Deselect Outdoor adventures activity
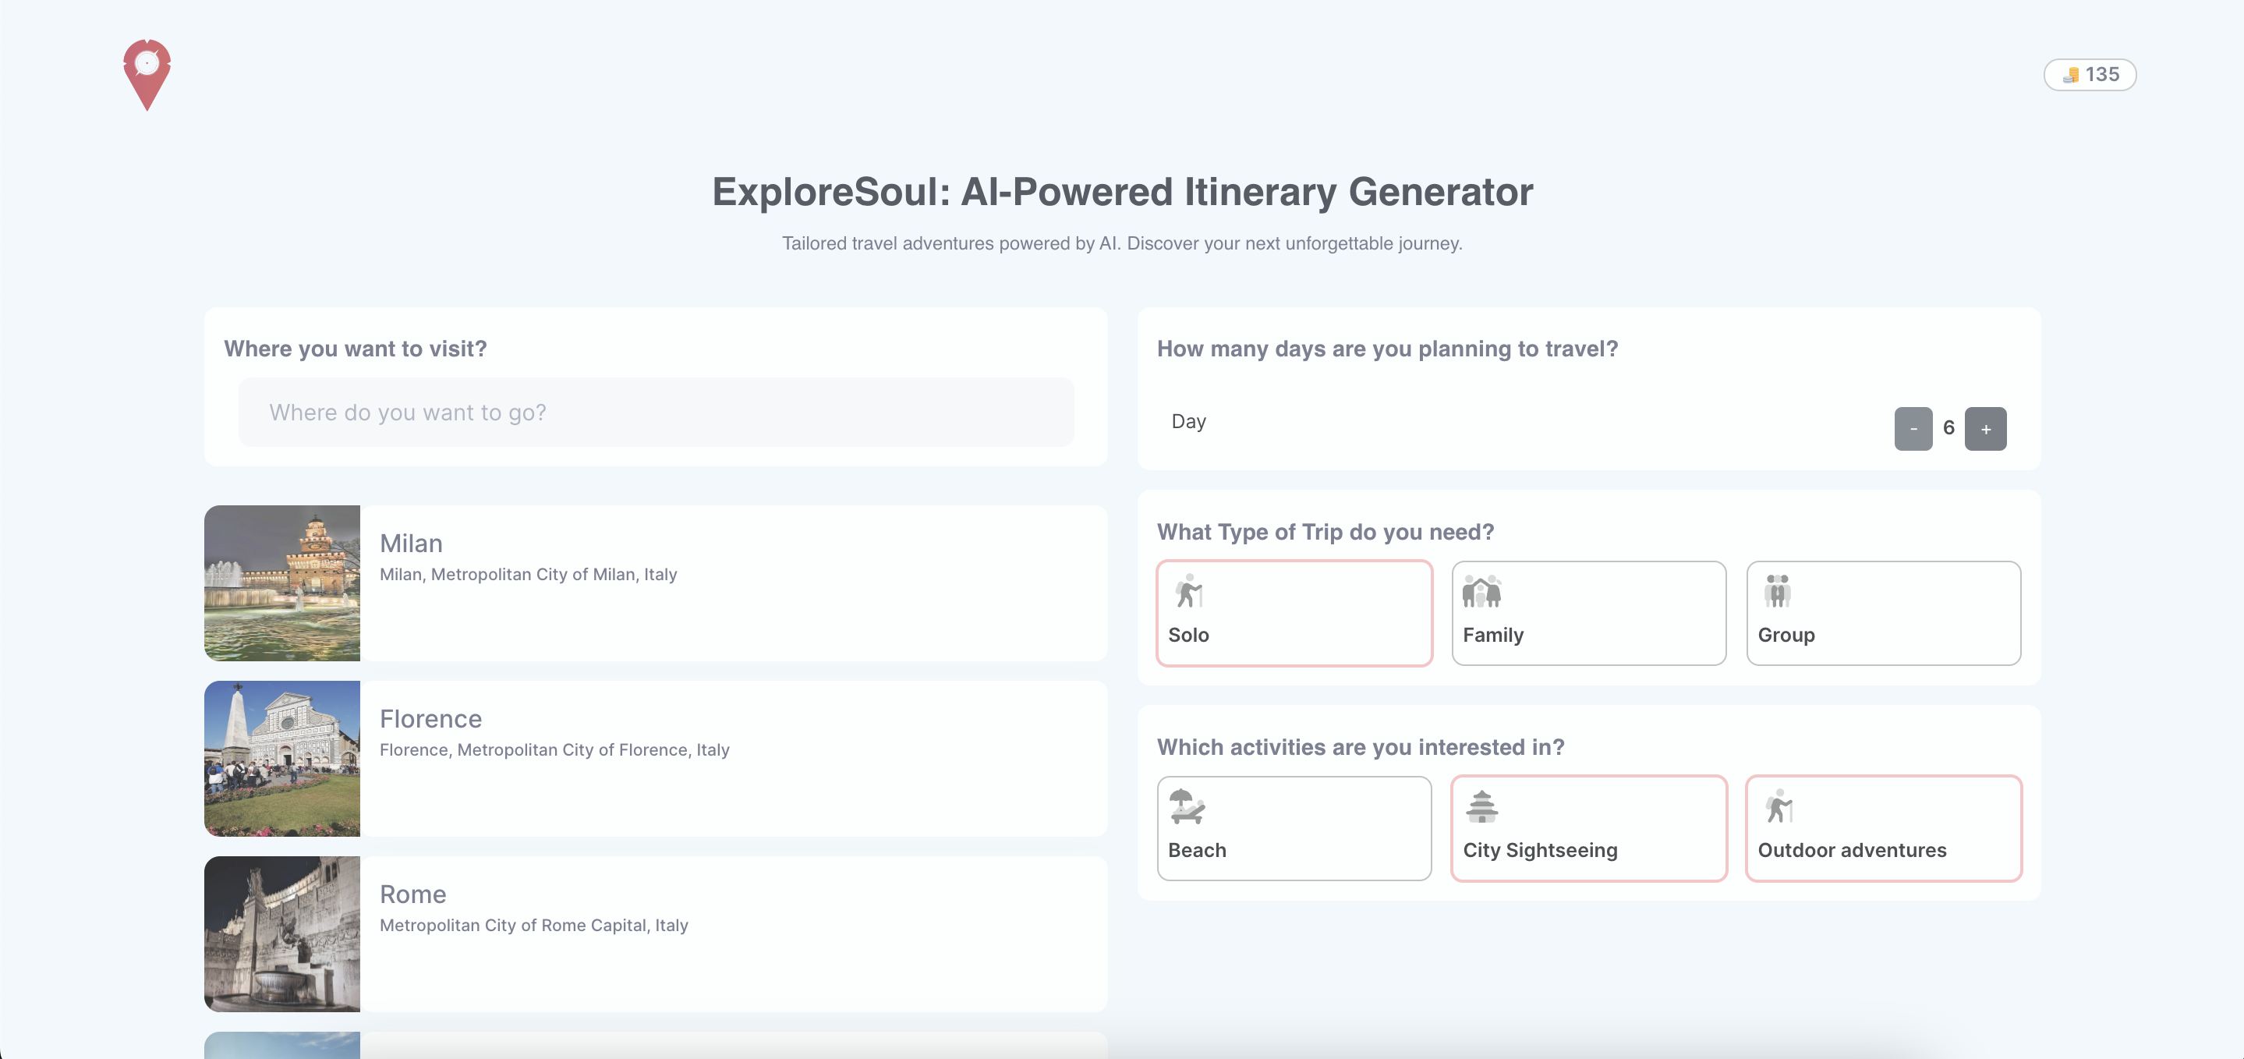 (1882, 828)
